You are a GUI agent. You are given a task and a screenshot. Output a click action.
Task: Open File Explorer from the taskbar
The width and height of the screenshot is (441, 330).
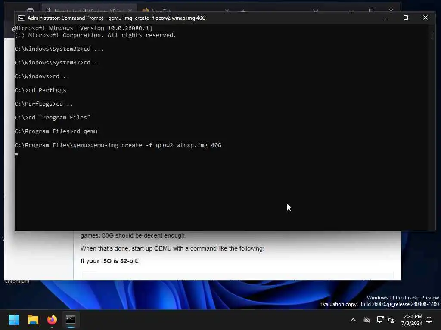tap(33, 320)
